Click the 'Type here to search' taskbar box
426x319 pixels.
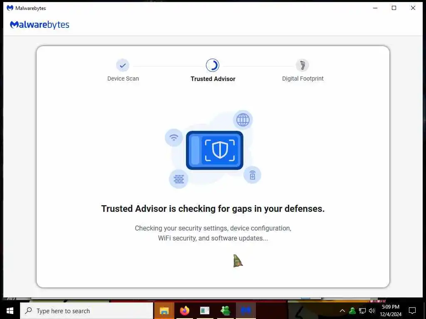87,311
